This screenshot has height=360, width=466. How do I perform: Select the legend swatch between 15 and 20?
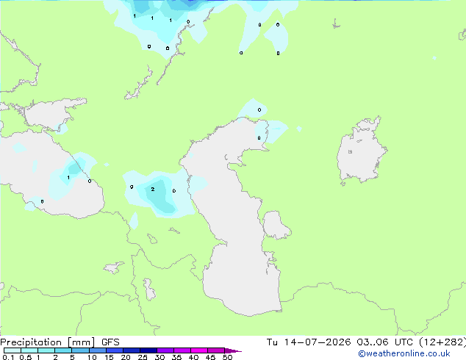[x=114, y=350]
